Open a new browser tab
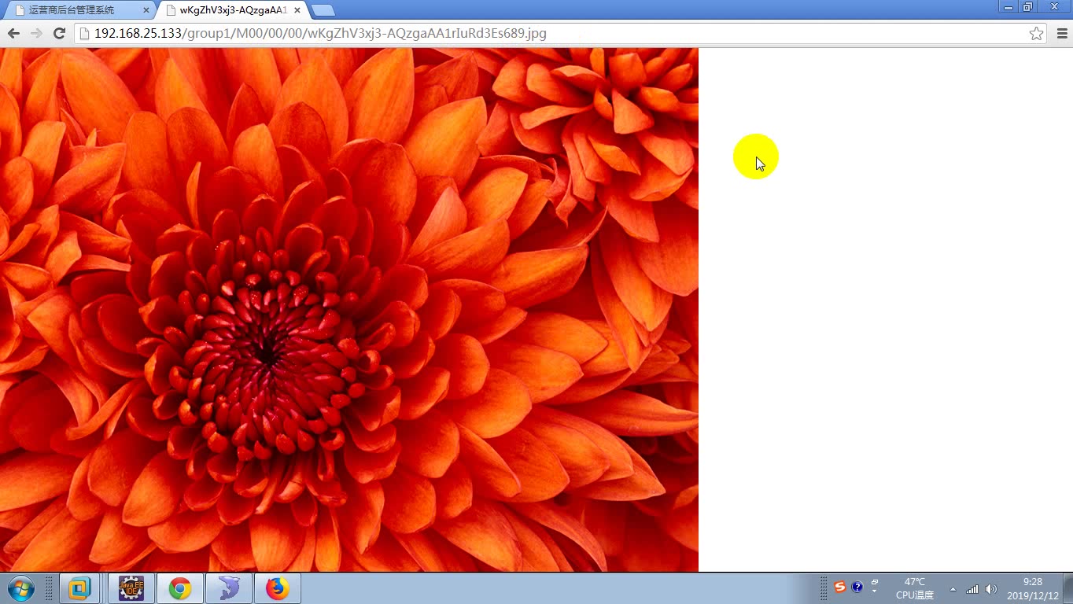Image resolution: width=1073 pixels, height=604 pixels. pos(323,10)
